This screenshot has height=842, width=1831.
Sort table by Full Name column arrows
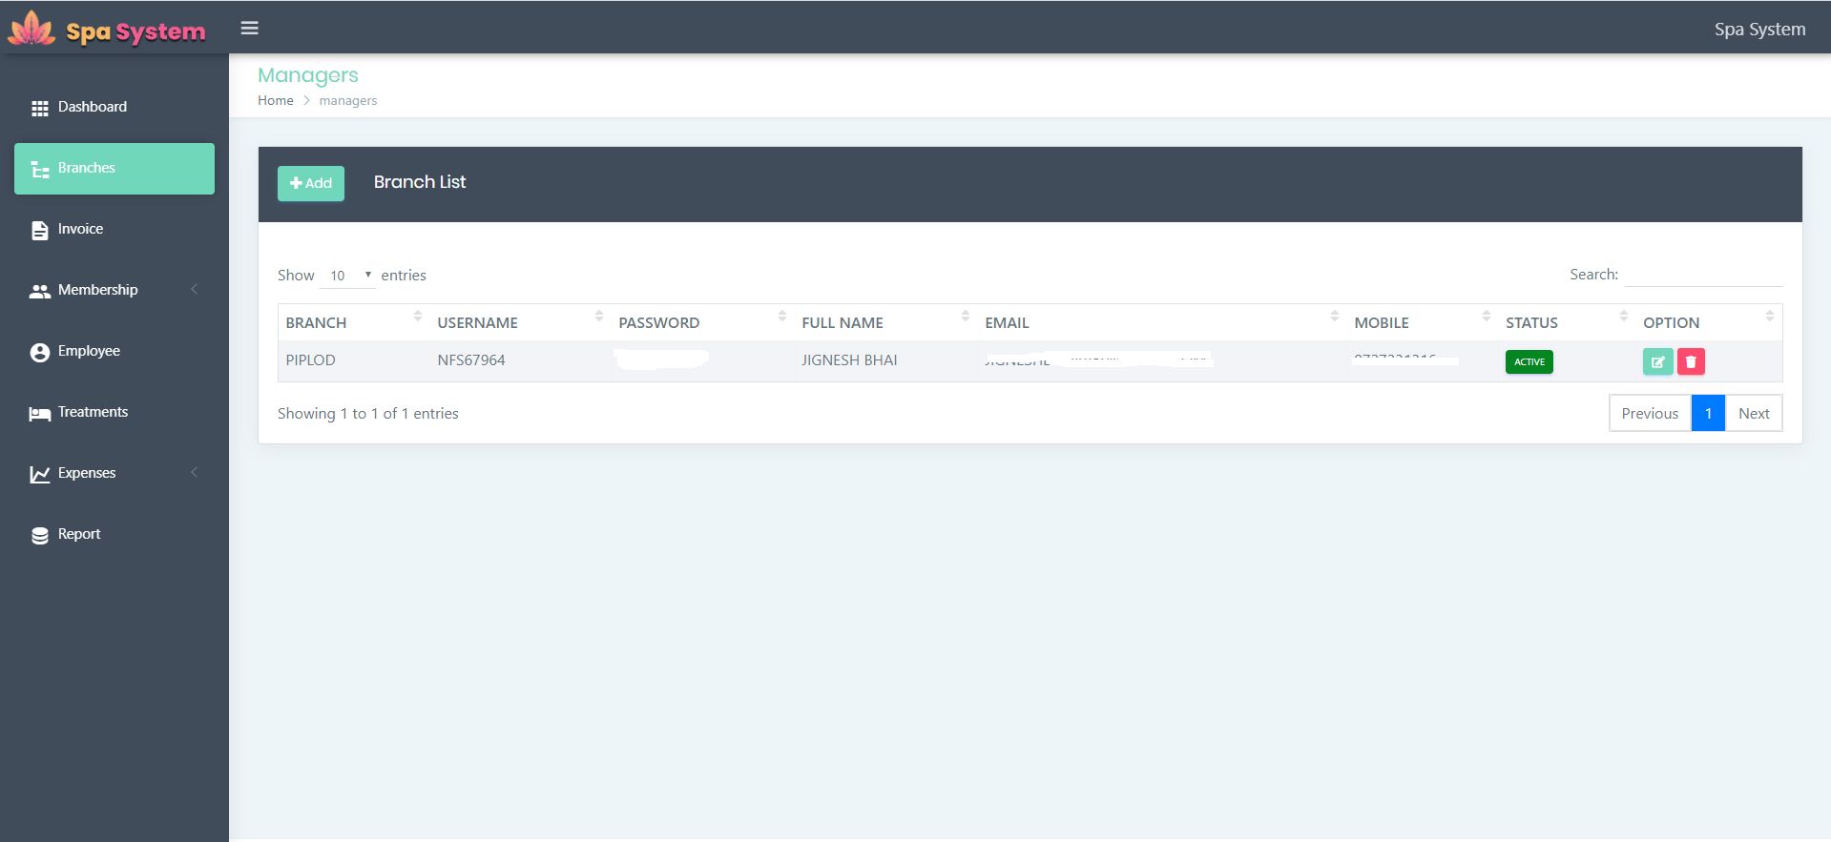click(x=965, y=316)
